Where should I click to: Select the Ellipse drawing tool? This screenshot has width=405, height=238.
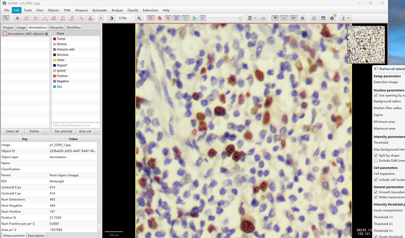pos(36,18)
